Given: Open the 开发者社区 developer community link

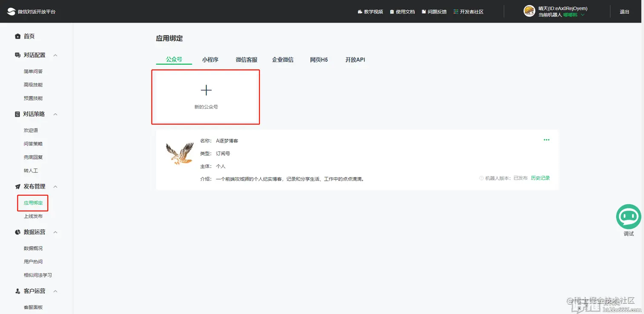Looking at the screenshot, I should pos(469,12).
